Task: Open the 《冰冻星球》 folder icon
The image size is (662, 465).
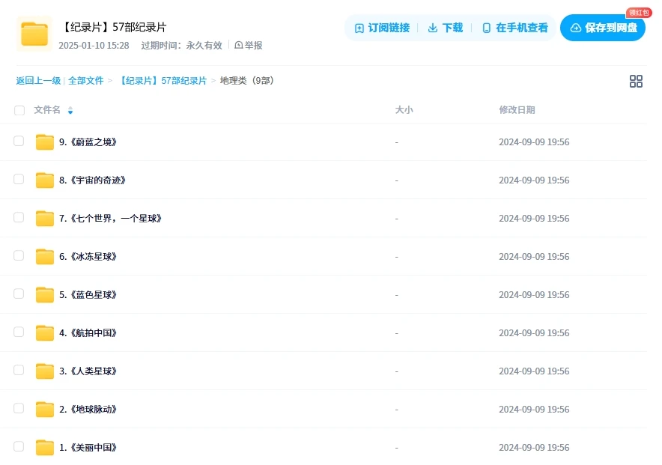Action: pyautogui.click(x=45, y=257)
